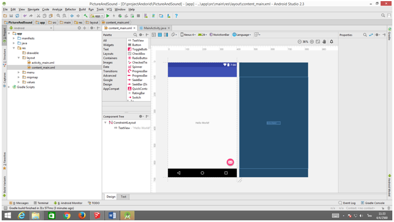Select the Button widget in Palette
394x222 pixels.
pyautogui.click(x=137, y=45)
